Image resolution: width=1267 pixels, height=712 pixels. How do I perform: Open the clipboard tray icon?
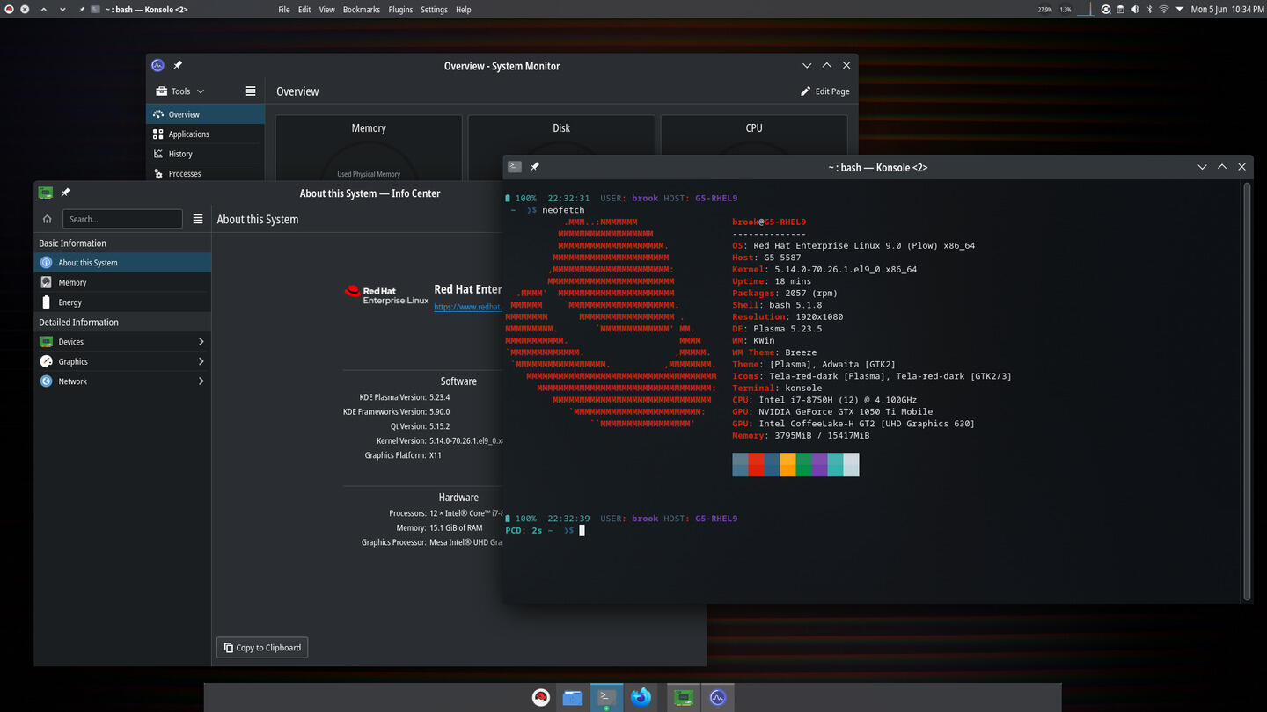[x=1120, y=9]
